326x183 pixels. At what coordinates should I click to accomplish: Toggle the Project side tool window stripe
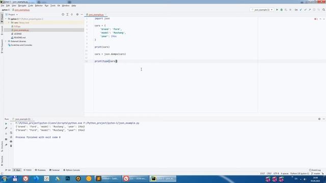pos(2,18)
